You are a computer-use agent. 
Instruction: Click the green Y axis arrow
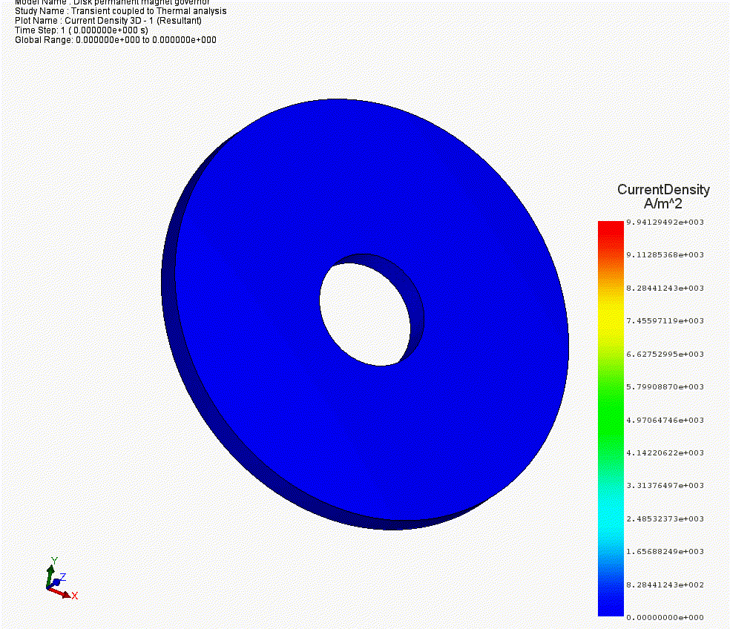click(50, 573)
